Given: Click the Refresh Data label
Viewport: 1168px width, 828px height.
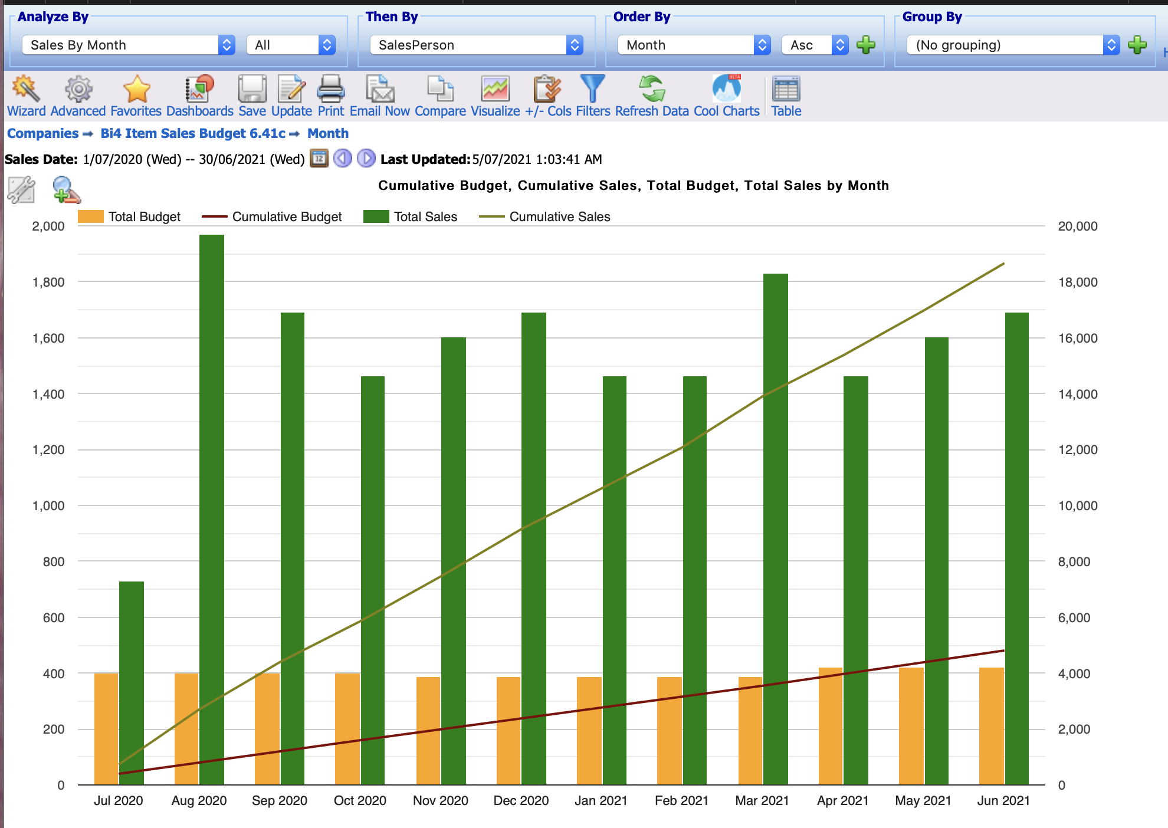Looking at the screenshot, I should (x=652, y=111).
